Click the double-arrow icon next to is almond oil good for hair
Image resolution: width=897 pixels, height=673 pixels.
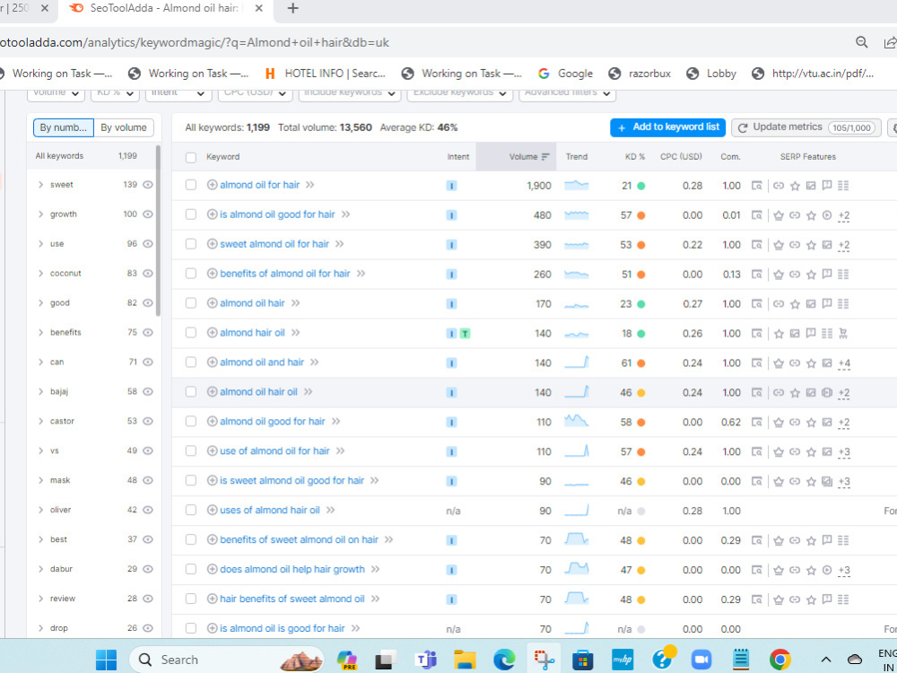345,214
